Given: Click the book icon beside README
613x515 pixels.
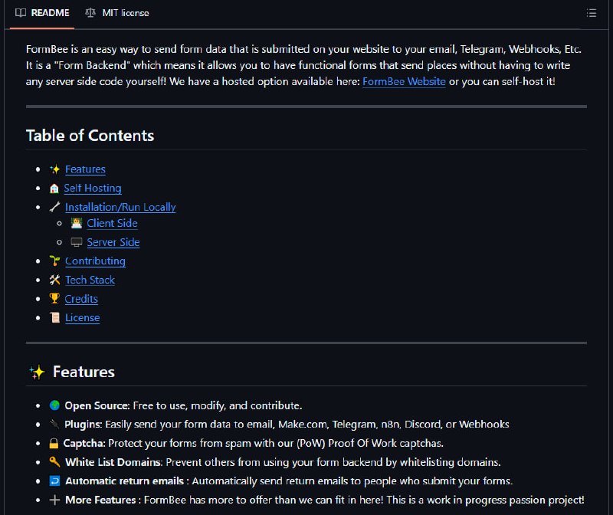Looking at the screenshot, I should pos(21,13).
